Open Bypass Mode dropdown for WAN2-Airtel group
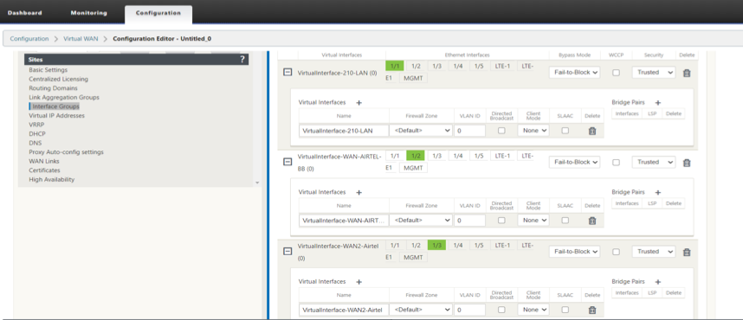Screen dimensions: 743x320 574,252
